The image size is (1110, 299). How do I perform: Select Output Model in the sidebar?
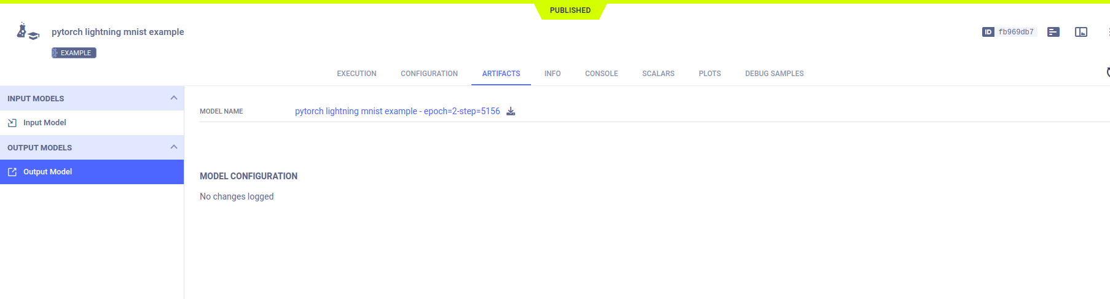[47, 172]
